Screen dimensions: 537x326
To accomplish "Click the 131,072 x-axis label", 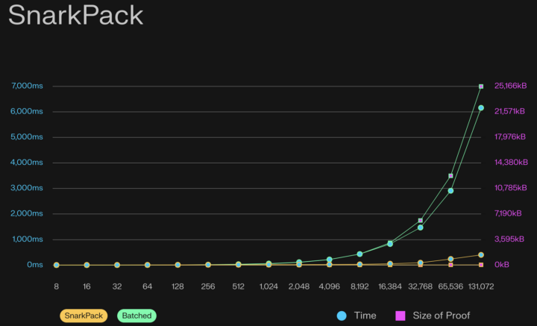I will tap(481, 286).
